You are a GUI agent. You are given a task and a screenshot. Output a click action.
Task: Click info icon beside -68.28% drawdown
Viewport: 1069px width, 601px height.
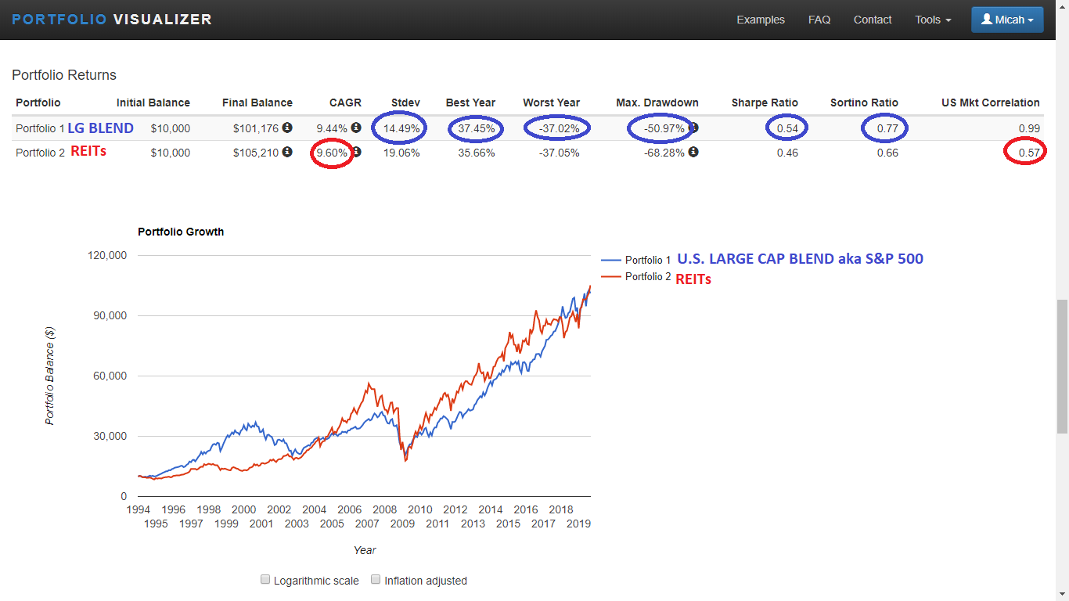(x=693, y=152)
